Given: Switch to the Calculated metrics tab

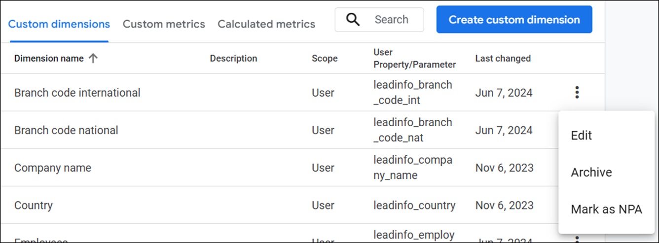Looking at the screenshot, I should [266, 24].
